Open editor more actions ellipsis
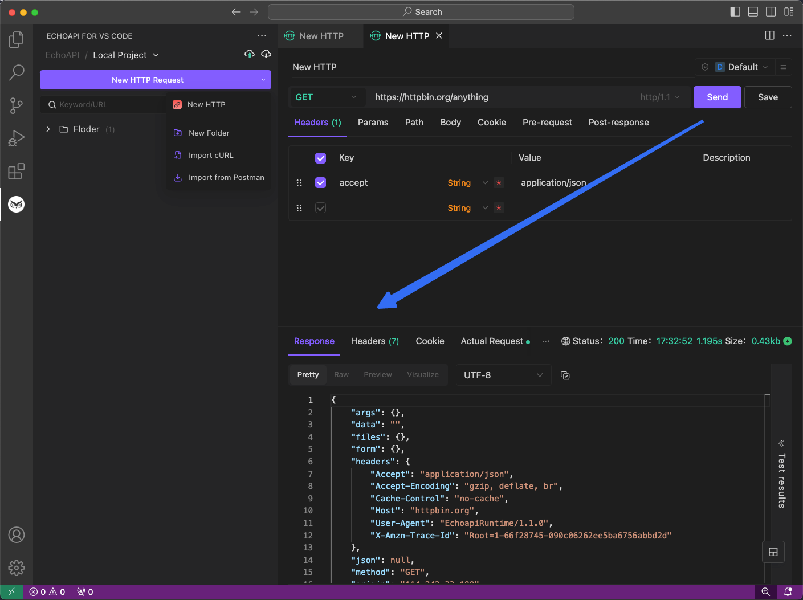 787,35
